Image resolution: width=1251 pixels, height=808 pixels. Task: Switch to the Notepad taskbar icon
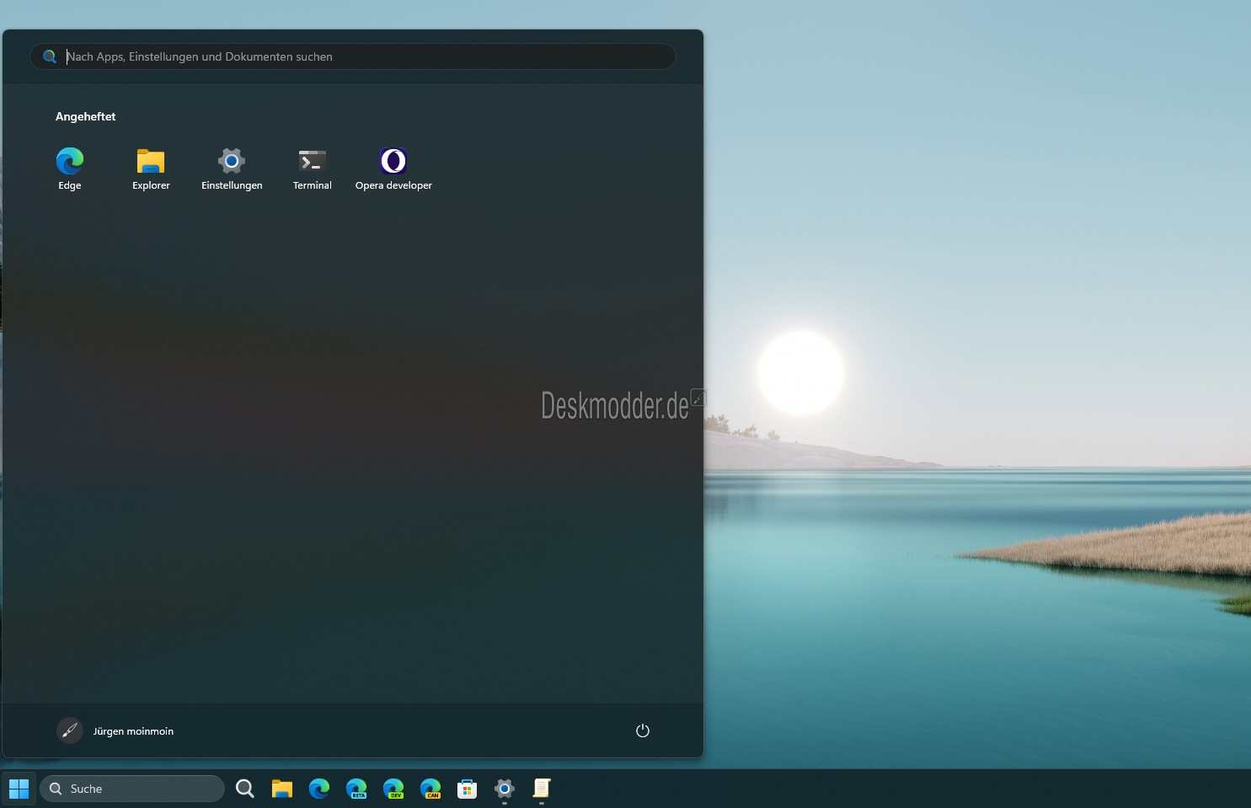pos(542,789)
